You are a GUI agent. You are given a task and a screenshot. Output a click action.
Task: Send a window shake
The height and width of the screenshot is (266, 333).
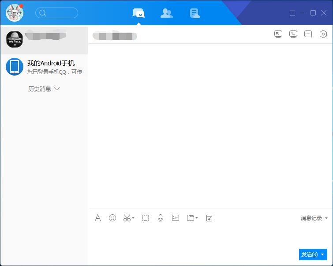tap(146, 218)
